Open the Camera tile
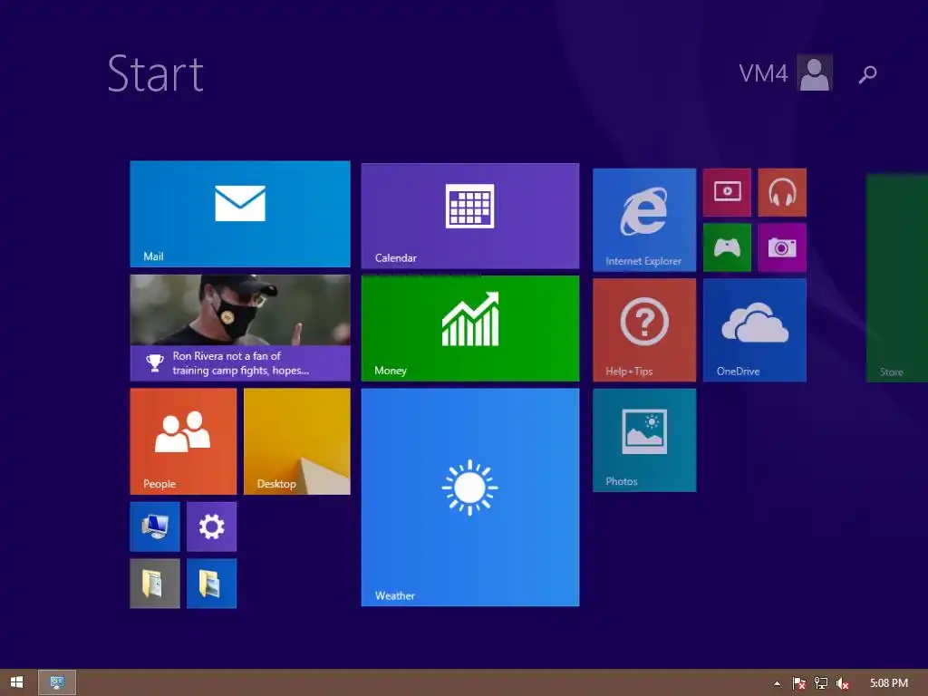928x696 pixels. [782, 247]
